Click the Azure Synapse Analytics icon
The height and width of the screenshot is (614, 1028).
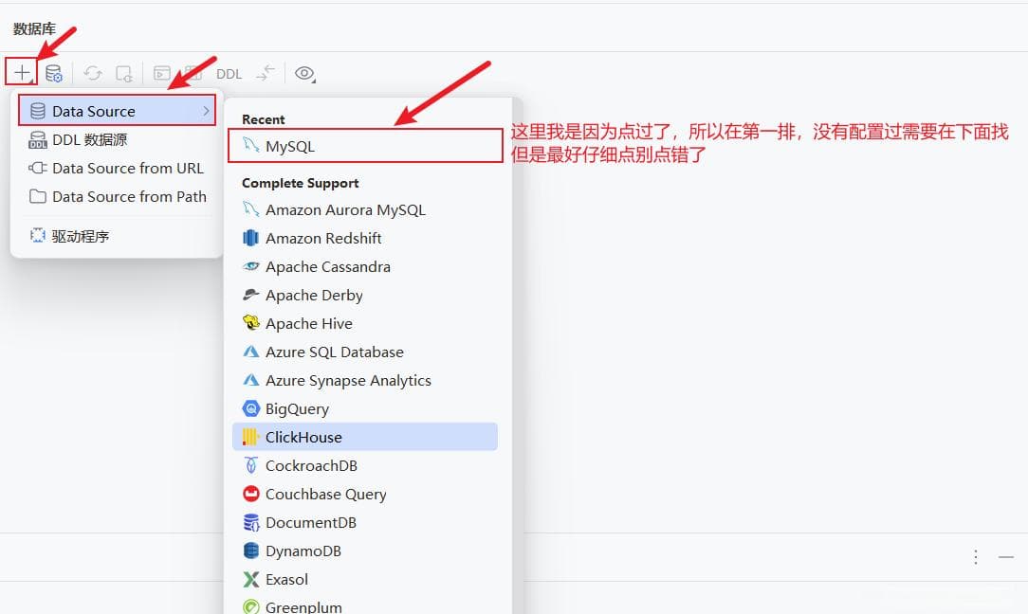(x=250, y=380)
